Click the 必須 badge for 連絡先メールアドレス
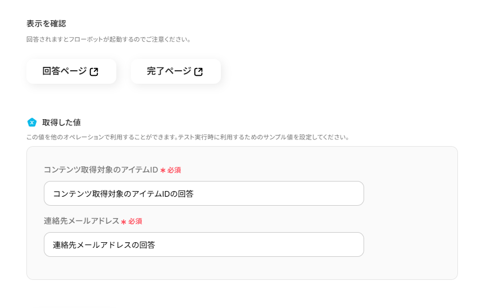This screenshot has width=481, height=308. pyautogui.click(x=135, y=221)
